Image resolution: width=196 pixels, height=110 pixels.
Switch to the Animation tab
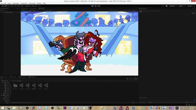point(23,77)
